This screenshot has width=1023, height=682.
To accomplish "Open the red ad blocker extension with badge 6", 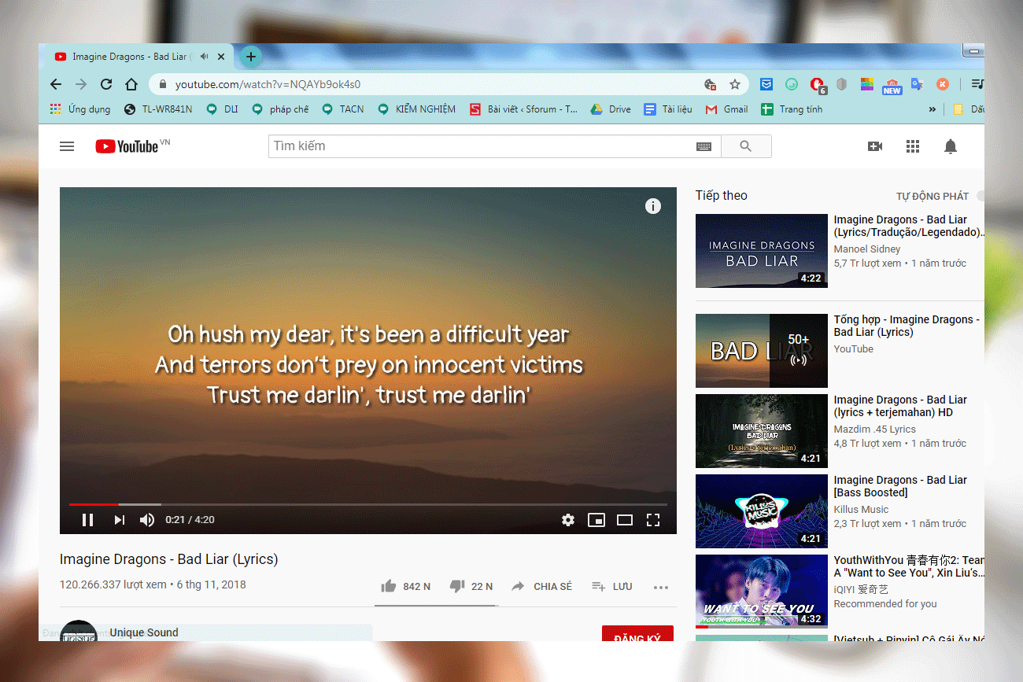I will [x=818, y=85].
